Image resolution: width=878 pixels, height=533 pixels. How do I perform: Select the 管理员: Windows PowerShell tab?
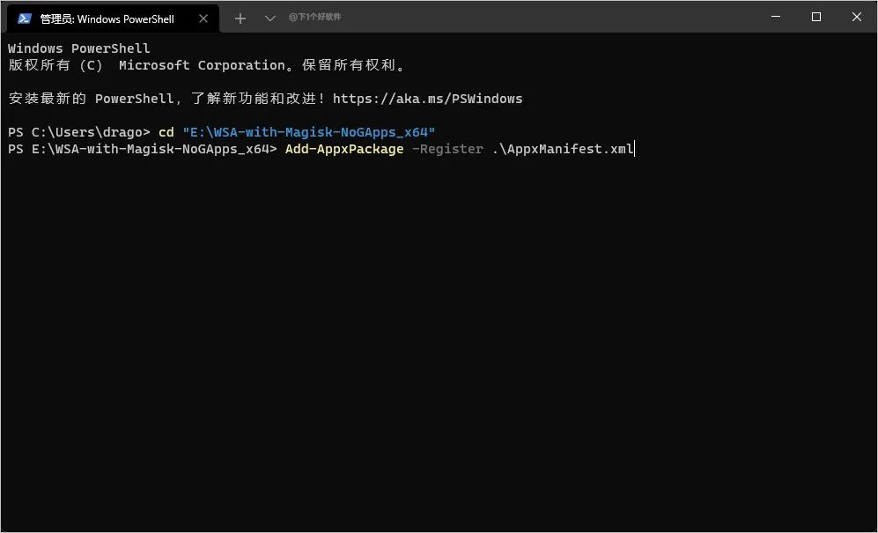coord(107,19)
